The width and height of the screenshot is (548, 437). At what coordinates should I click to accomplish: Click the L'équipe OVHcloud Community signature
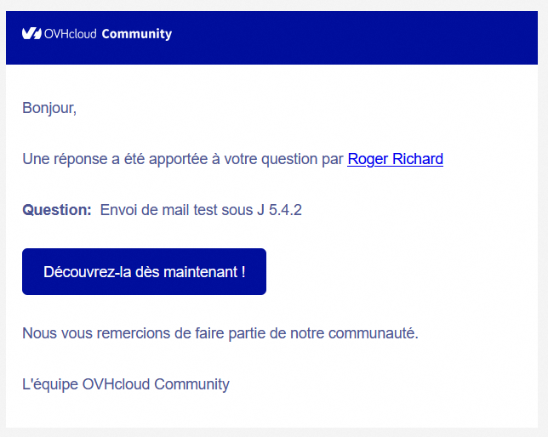point(126,384)
